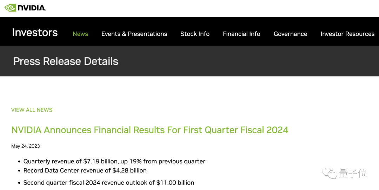Click the NVIDIA eye logo icon
This screenshot has height=190, width=379.
10,7
